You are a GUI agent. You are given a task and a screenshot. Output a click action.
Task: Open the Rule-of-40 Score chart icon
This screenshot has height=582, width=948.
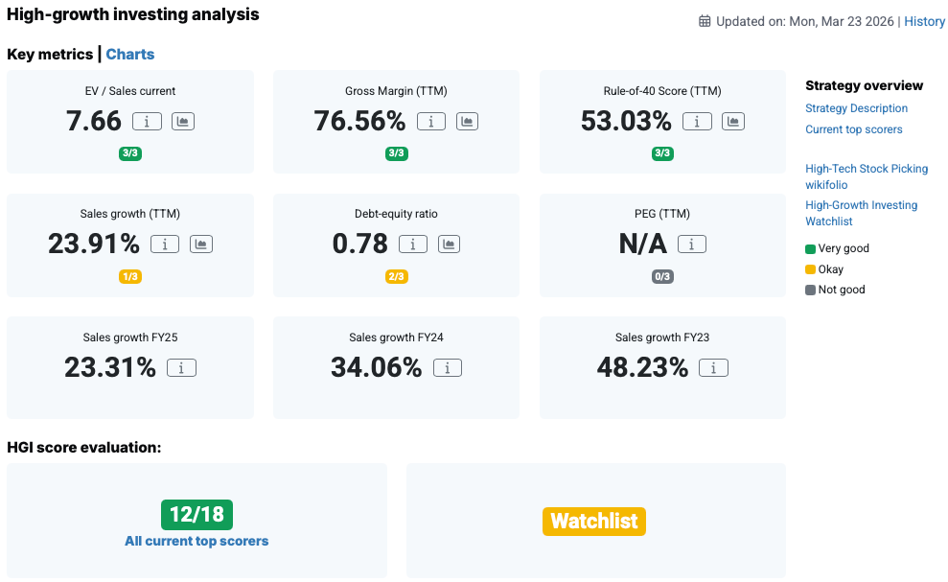[x=732, y=122]
